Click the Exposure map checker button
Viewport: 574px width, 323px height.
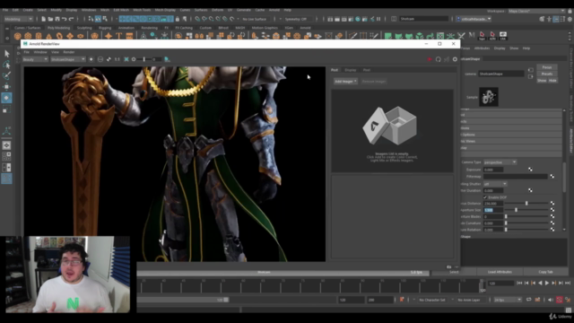pyautogui.click(x=530, y=170)
